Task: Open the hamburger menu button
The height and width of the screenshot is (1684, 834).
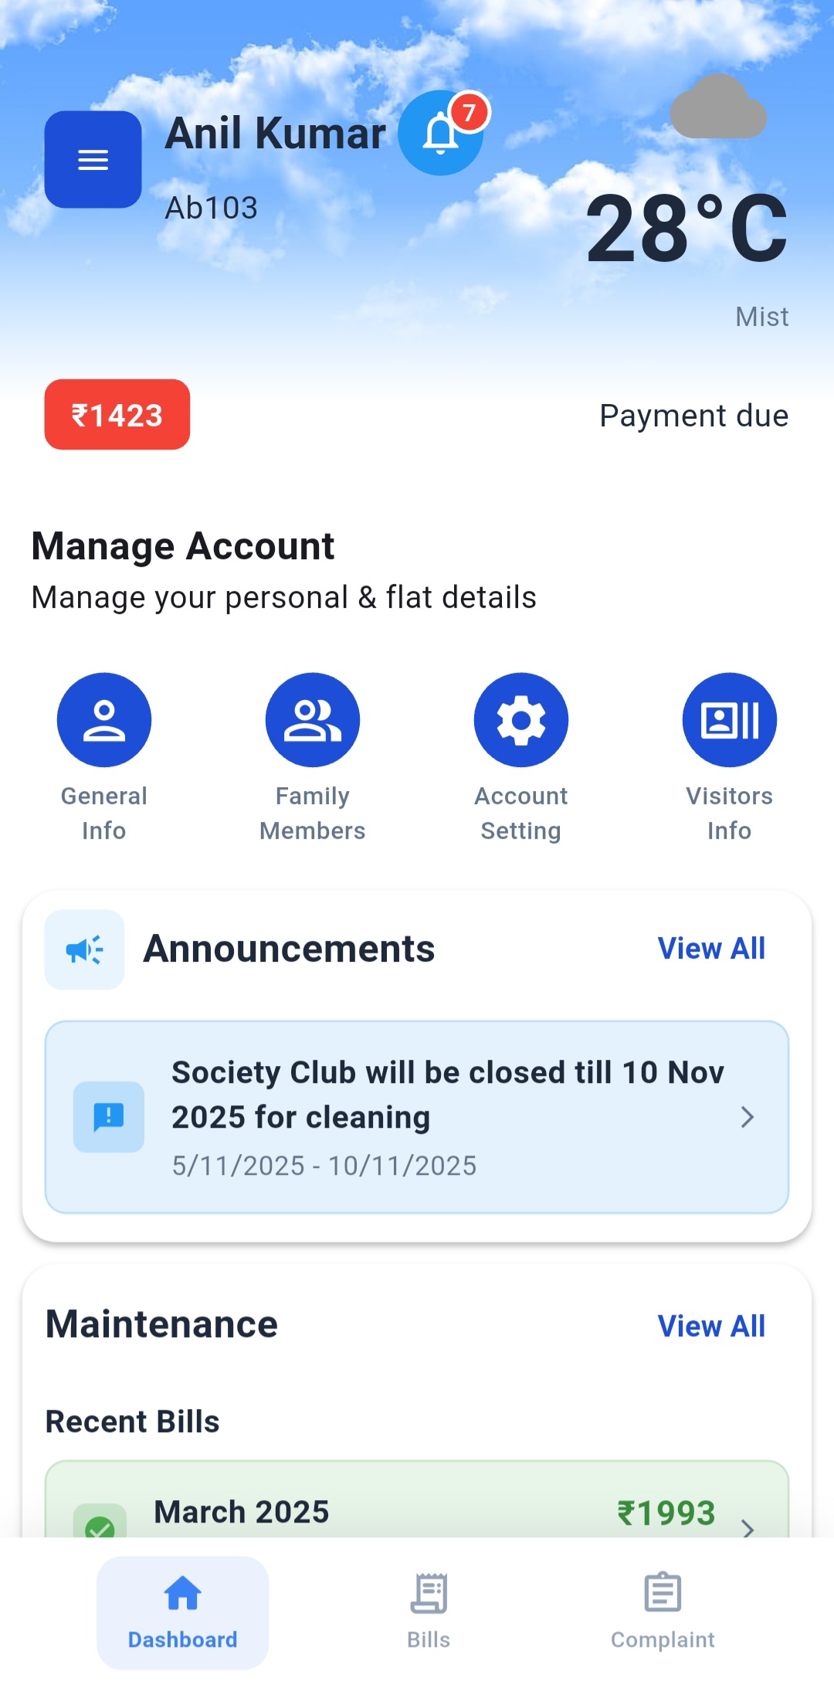Action: 93,160
